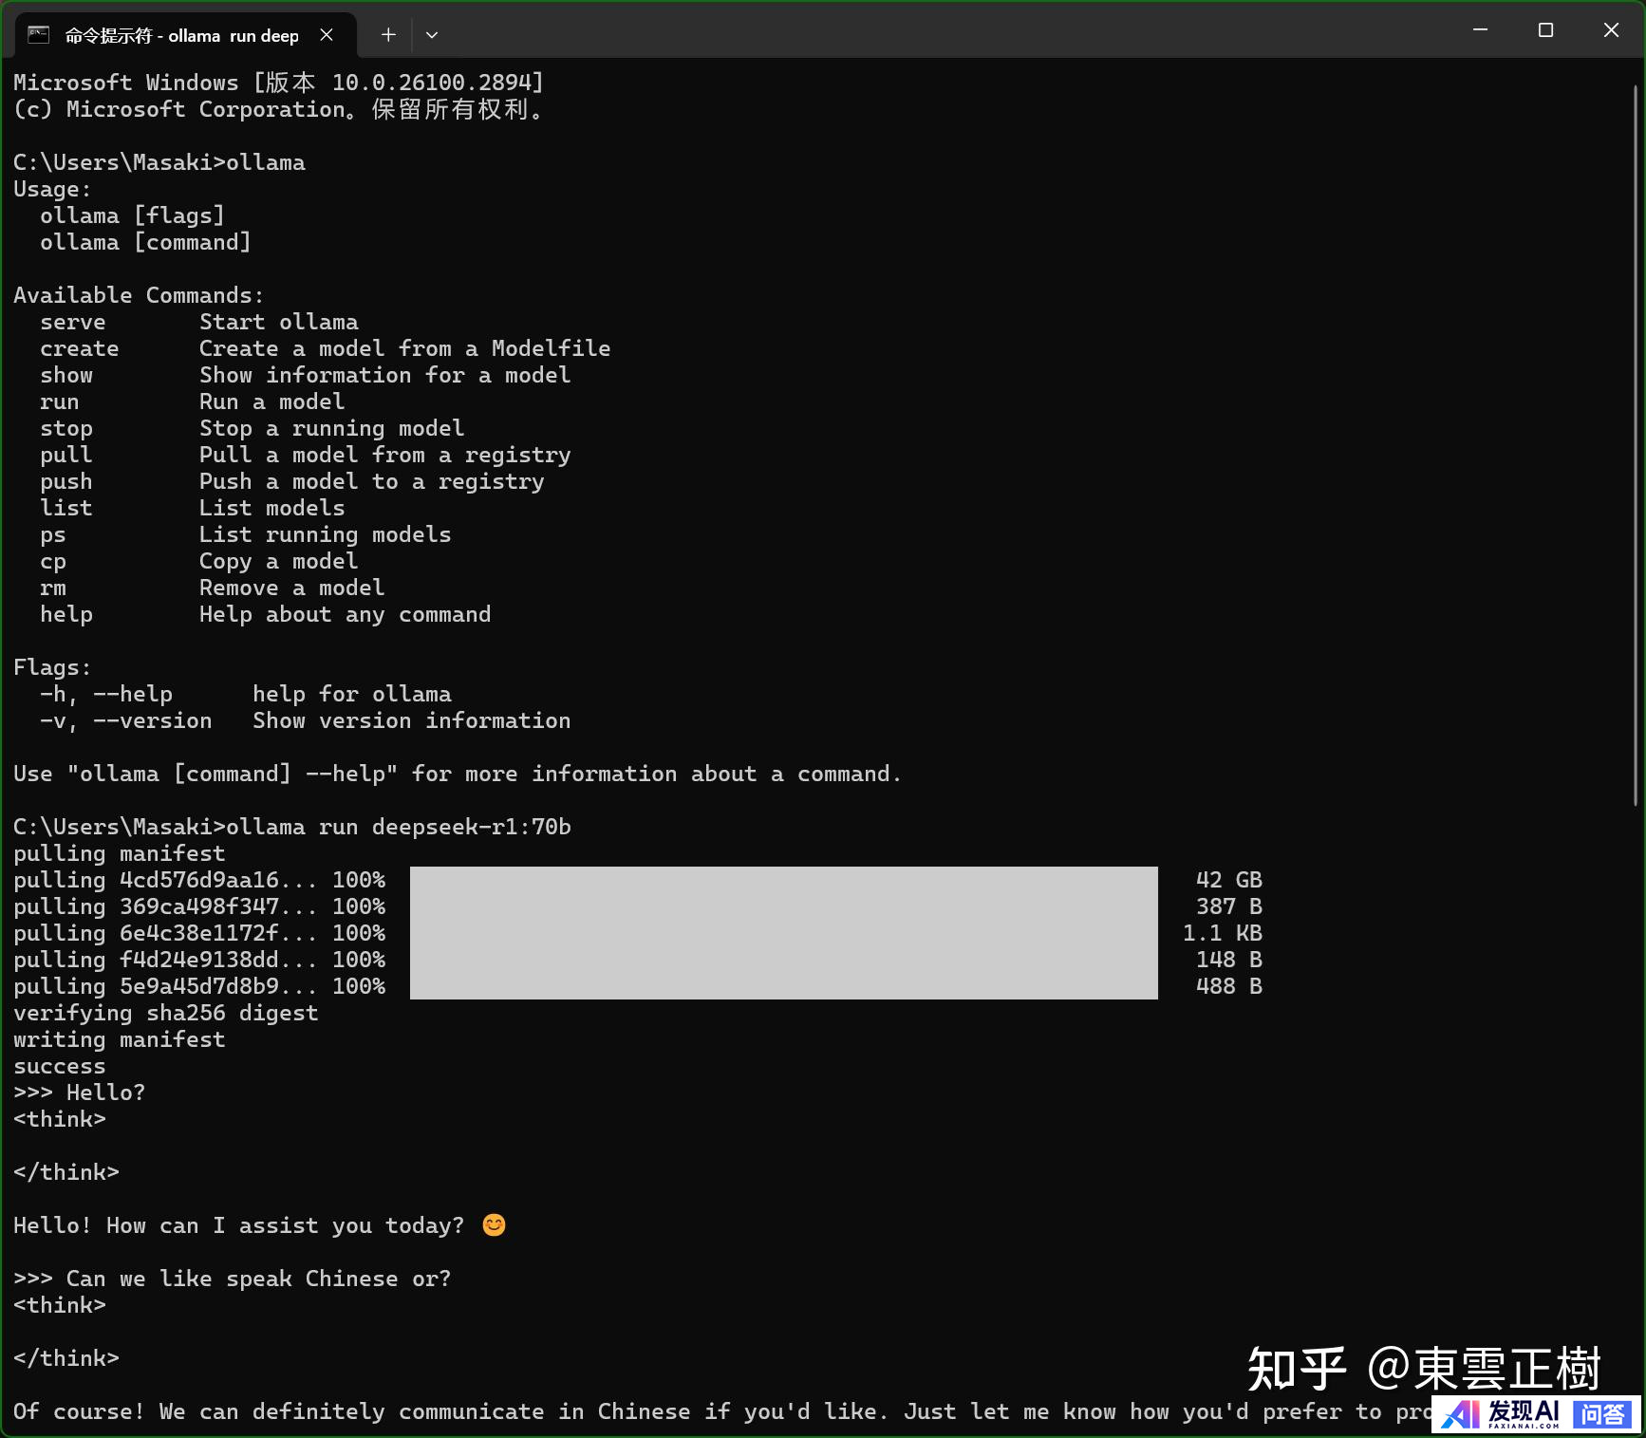Close the ollama run deep tab
The height and width of the screenshot is (1438, 1646).
pos(327,35)
